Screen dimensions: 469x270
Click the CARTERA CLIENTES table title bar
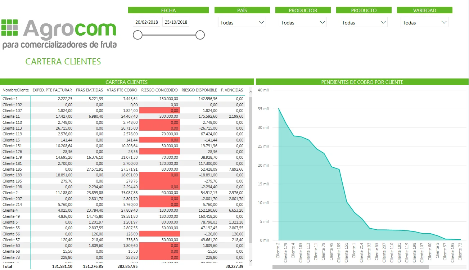126,82
